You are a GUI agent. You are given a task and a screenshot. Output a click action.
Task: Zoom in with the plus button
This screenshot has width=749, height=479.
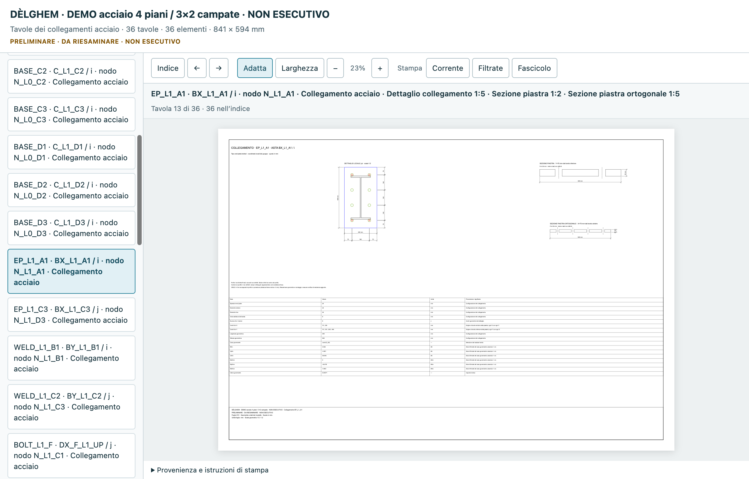tap(380, 68)
